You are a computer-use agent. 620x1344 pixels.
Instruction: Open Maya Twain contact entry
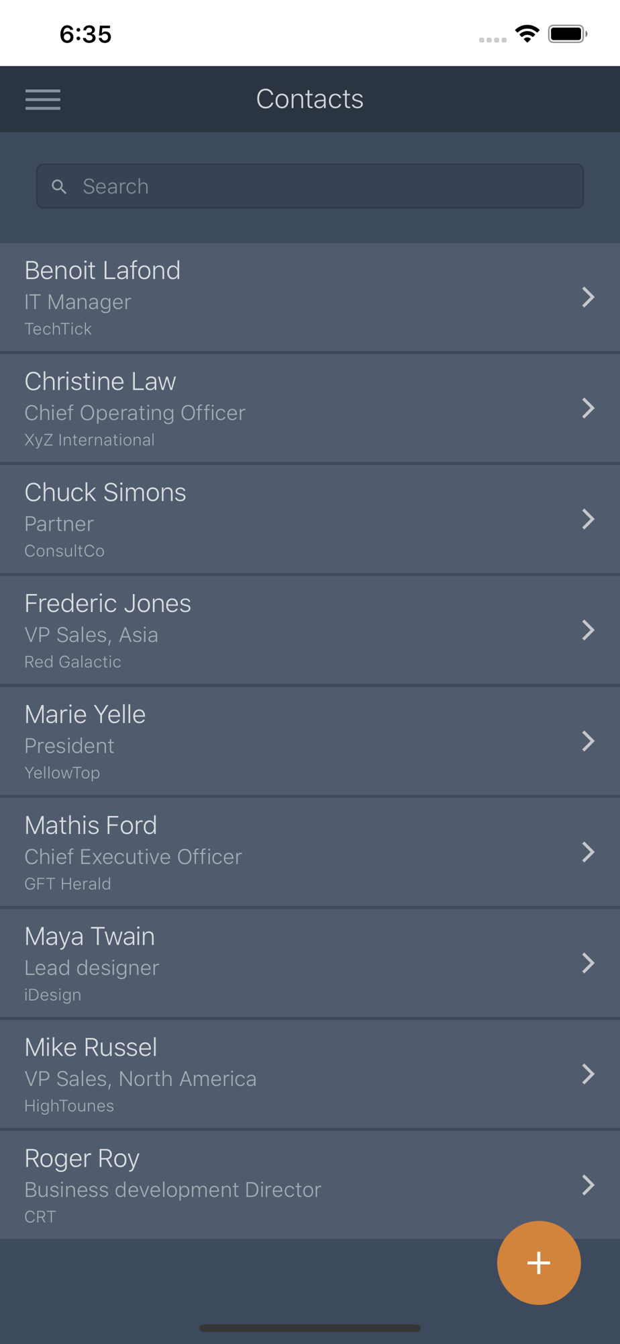310,963
